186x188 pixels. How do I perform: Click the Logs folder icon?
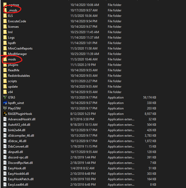pos(5,38)
